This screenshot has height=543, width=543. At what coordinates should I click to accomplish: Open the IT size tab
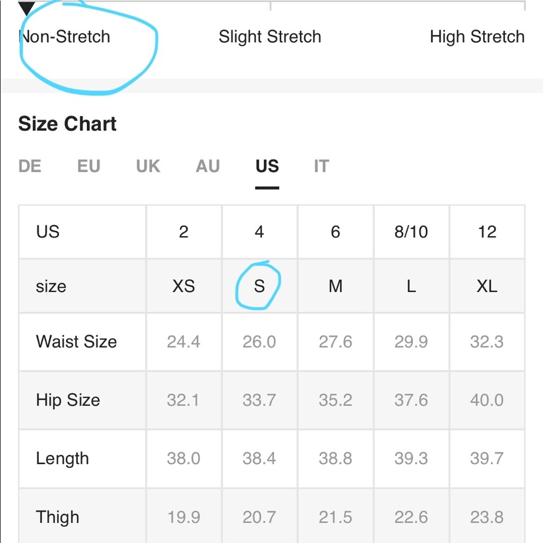pos(321,166)
